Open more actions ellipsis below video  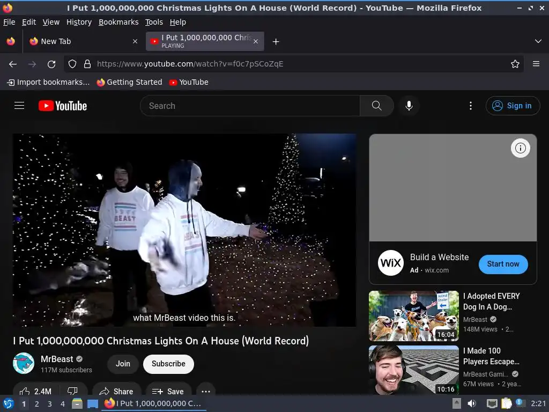(x=206, y=391)
